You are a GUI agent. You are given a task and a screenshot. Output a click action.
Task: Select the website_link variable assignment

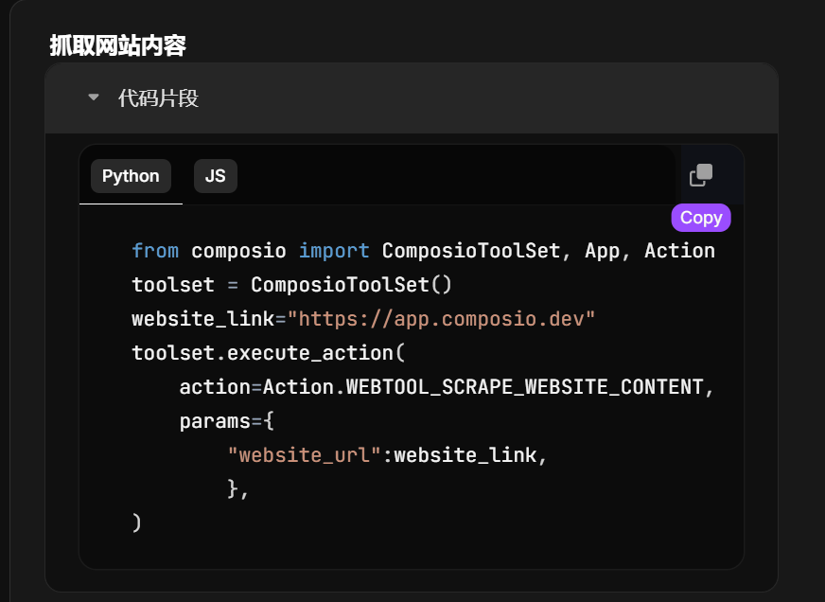[202, 318]
